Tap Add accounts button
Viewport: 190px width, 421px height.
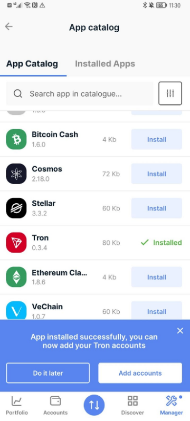pos(140,373)
